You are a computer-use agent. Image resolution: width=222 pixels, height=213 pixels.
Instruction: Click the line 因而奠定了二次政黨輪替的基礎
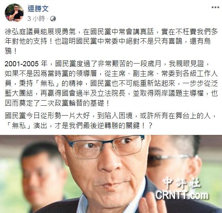point(57,103)
